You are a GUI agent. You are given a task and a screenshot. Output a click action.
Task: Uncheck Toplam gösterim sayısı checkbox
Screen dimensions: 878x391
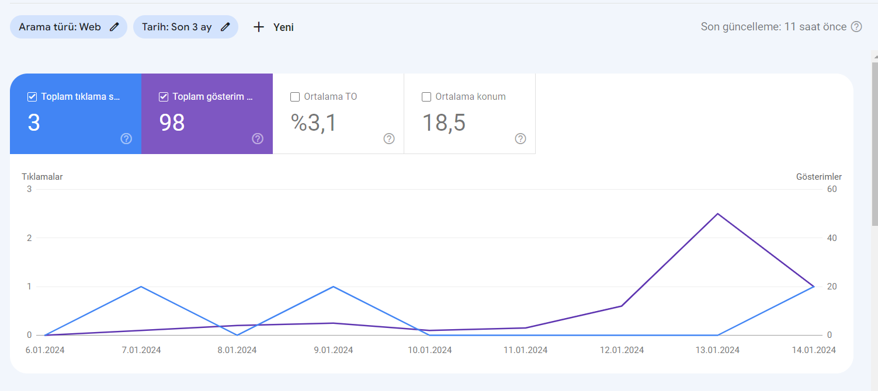[x=164, y=97]
